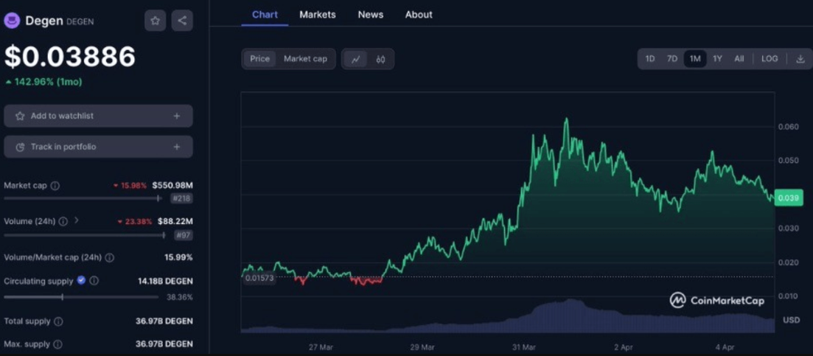Click the Track in portfolio button

point(99,147)
